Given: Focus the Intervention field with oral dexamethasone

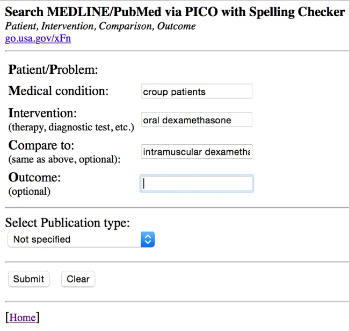Looking at the screenshot, I should (x=197, y=120).
